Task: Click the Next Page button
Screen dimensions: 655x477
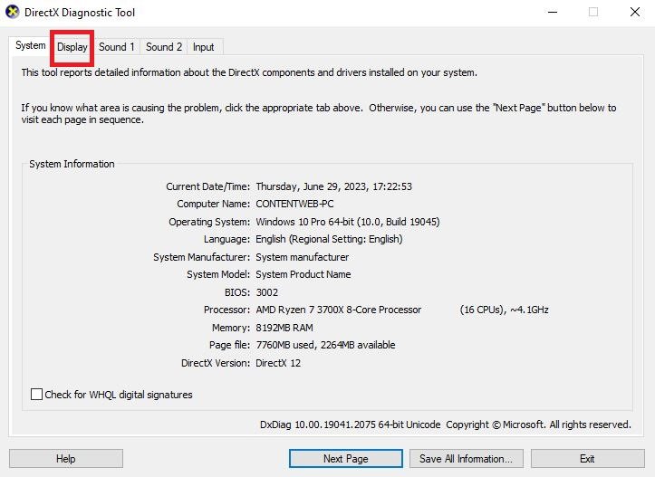Action: [346, 459]
